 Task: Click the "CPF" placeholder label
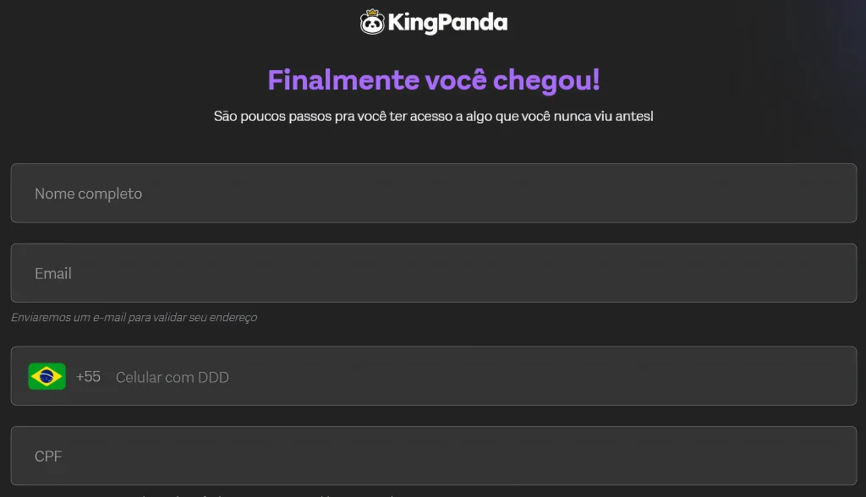48,456
